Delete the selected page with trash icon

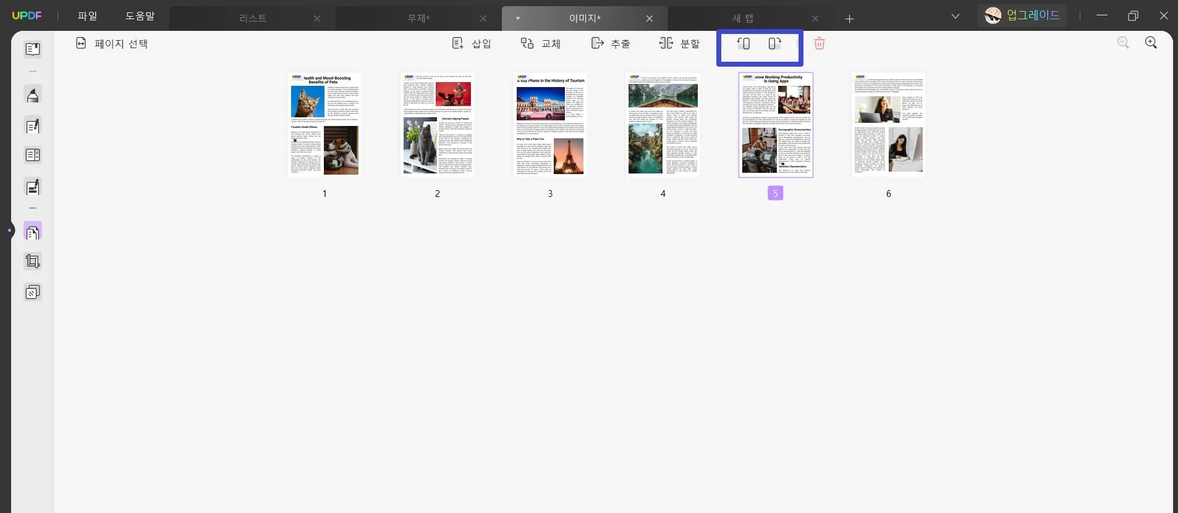[x=820, y=43]
